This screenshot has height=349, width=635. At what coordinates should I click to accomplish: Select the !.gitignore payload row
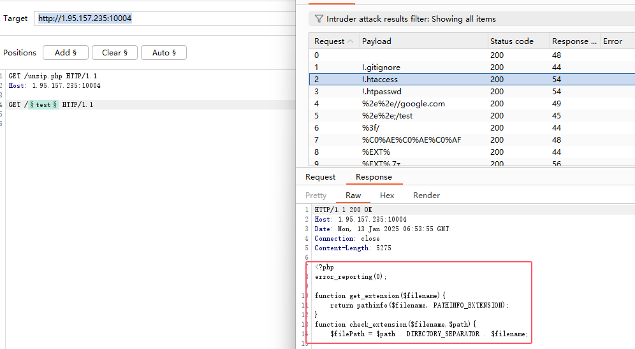tap(381, 68)
